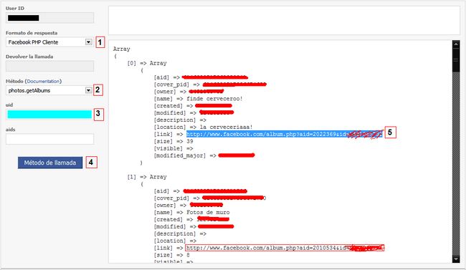Click the '[size] => 8' line
Viewport: 466px width, 270px height.
(x=172, y=255)
